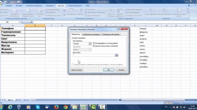Expand the Тип данных dropdown
The height and width of the screenshot is (110, 197).
click(x=90, y=44)
